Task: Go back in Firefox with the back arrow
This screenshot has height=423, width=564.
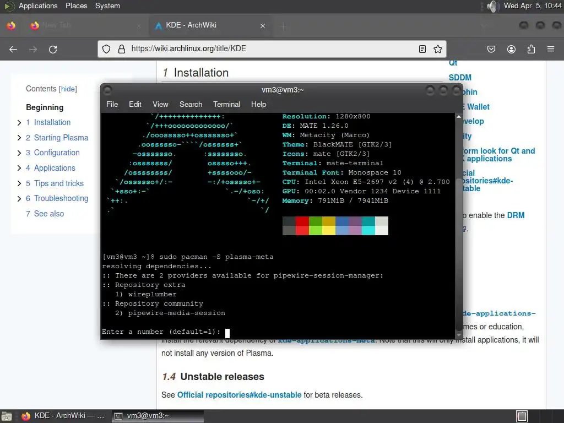Action: tap(13, 49)
